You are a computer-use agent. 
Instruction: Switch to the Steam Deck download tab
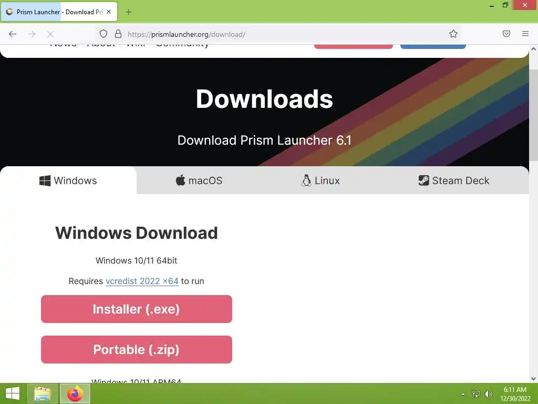click(454, 180)
